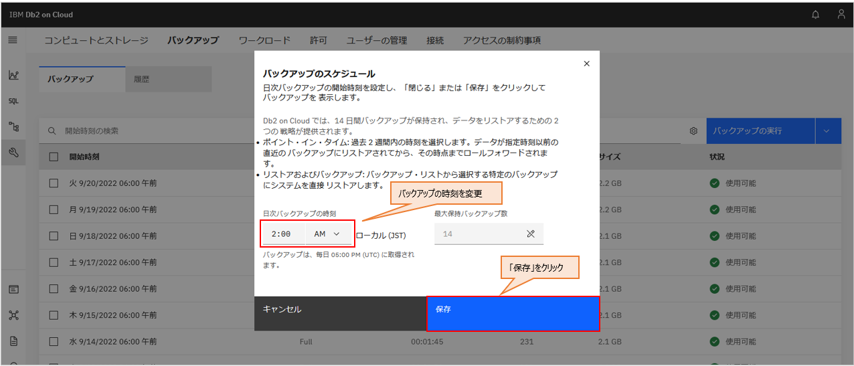Open the 許可 tab
The image size is (854, 366).
pyautogui.click(x=319, y=40)
